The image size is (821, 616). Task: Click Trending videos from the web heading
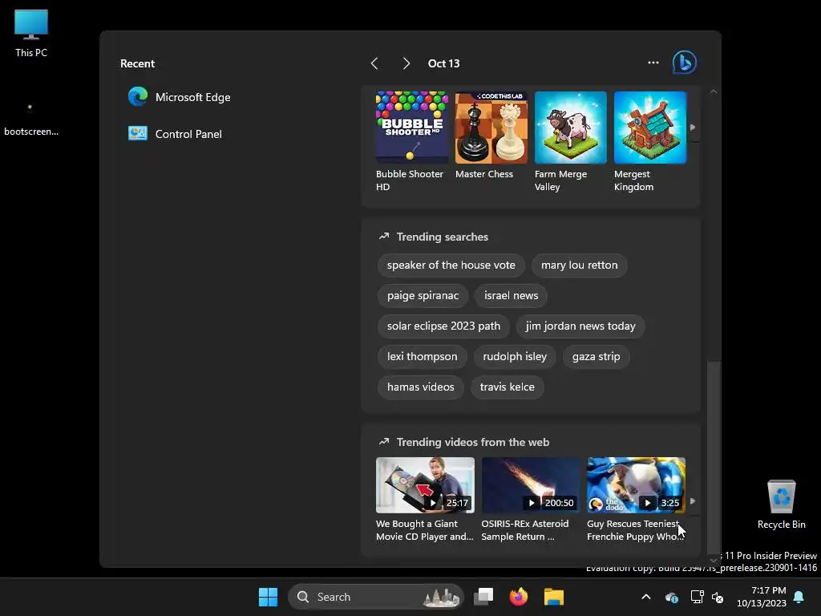point(473,442)
